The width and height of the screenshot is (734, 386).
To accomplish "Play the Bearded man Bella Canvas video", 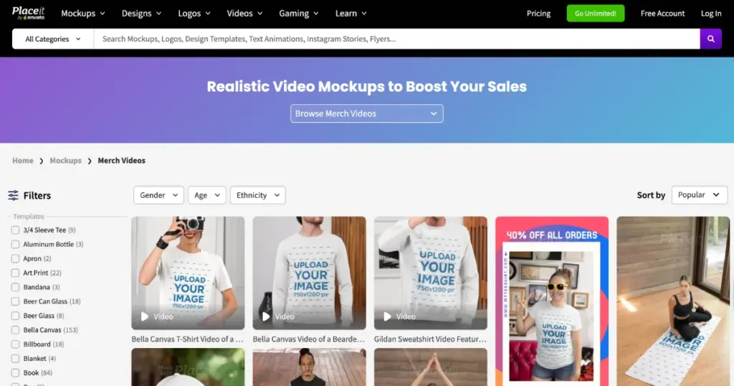I will 266,316.
